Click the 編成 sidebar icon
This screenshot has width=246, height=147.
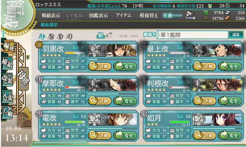9,46
